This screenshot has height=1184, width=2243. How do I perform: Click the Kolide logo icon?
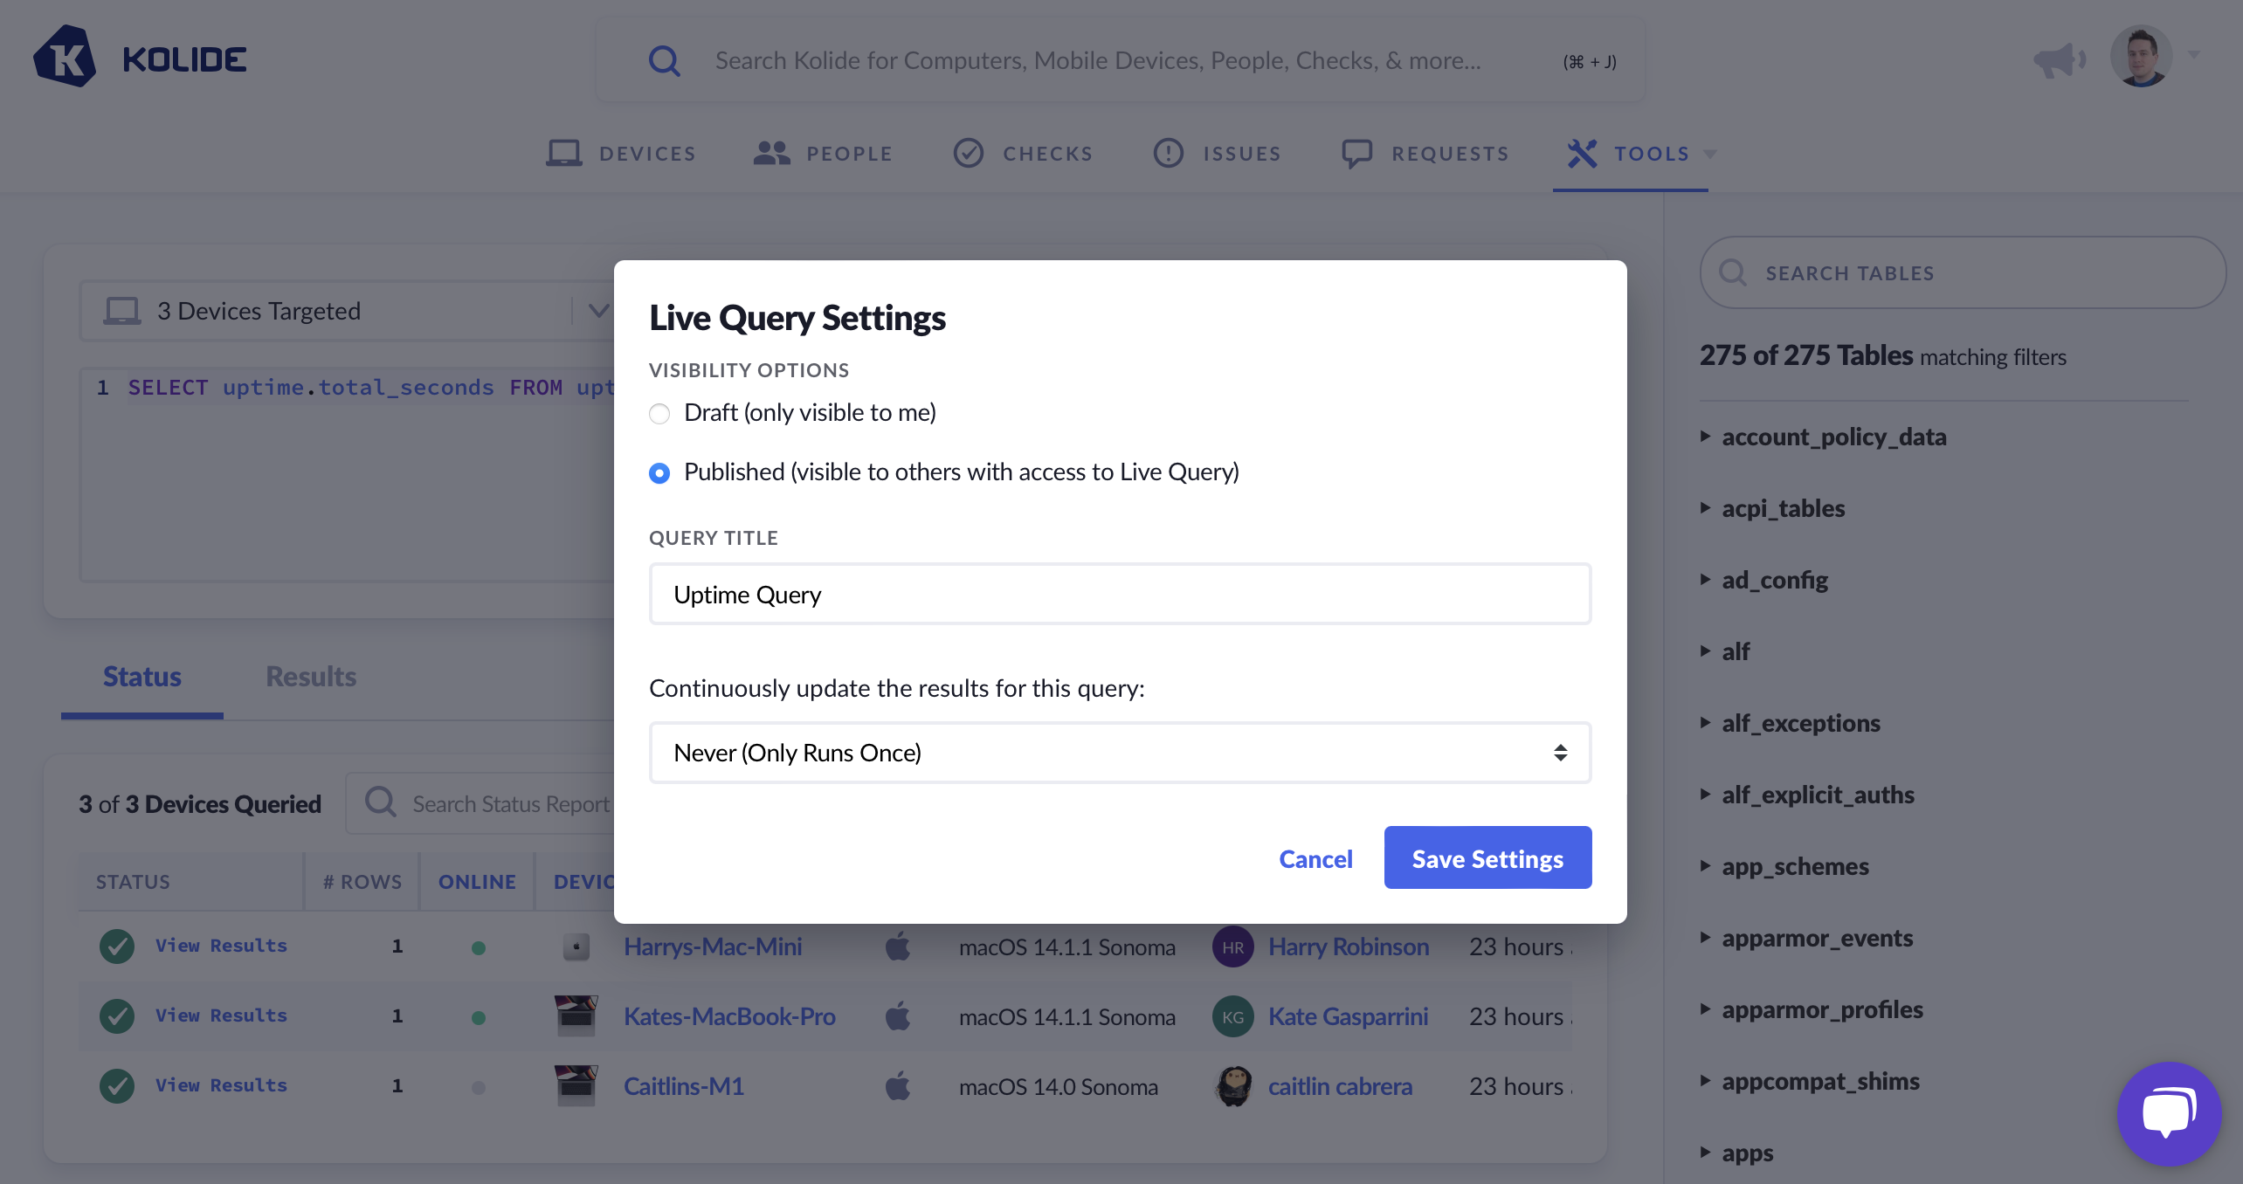65,58
